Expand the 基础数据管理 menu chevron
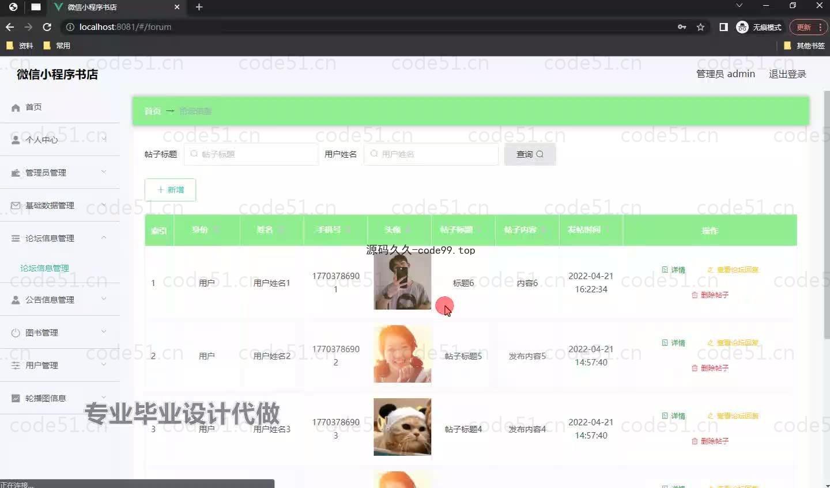Screen dimensions: 830x488 point(104,205)
